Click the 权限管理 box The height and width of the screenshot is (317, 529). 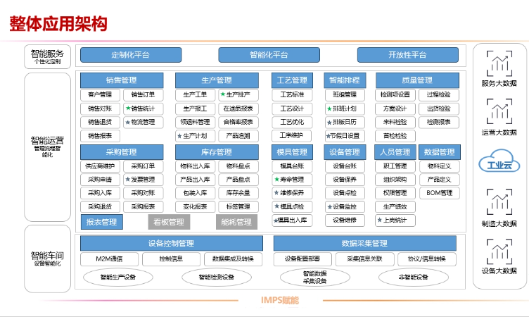[395, 193]
